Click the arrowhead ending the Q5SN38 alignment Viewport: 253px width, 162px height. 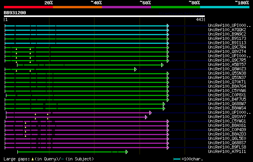coord(168,73)
